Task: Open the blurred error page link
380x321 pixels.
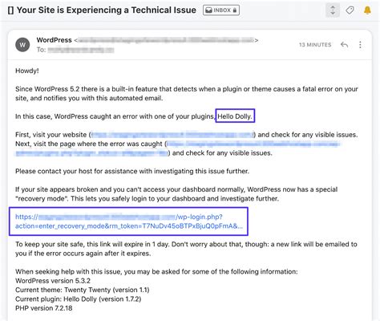Action: [177, 148]
